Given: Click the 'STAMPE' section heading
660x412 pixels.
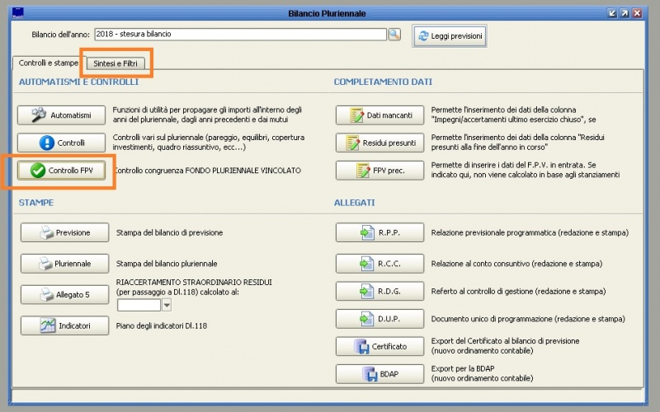Looking at the screenshot, I should 36,203.
